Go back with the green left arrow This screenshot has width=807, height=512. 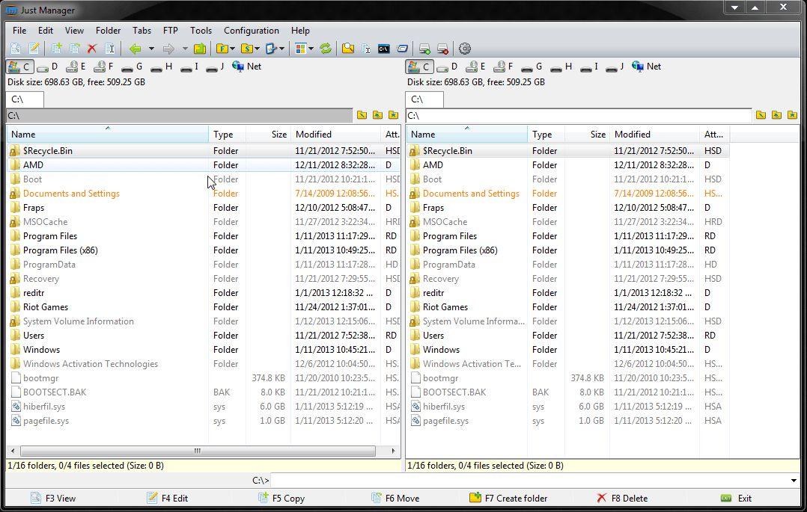coord(135,49)
